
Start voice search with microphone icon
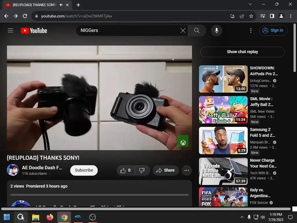pos(216,30)
